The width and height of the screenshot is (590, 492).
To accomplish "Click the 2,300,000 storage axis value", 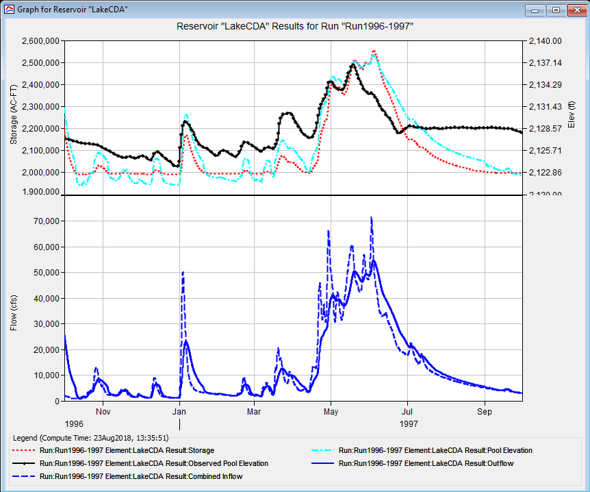I will click(40, 107).
